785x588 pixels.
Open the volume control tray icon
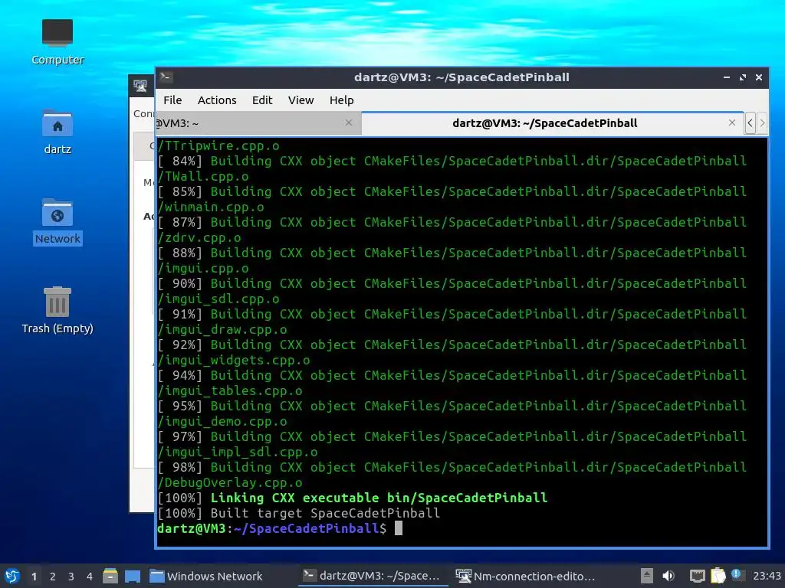(668, 576)
